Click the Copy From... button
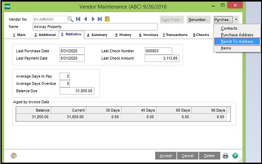Screen dimensions: 262x164 pos(172,20)
